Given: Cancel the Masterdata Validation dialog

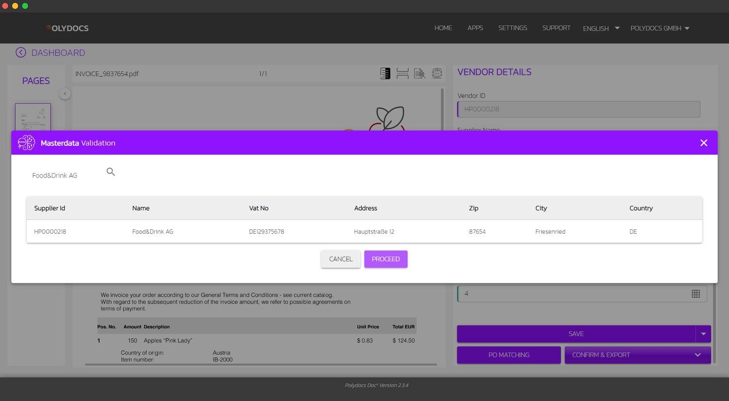Looking at the screenshot, I should [x=340, y=259].
